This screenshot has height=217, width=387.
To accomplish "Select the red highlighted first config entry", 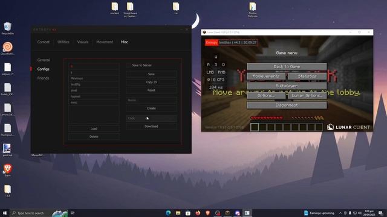I will (94, 66).
